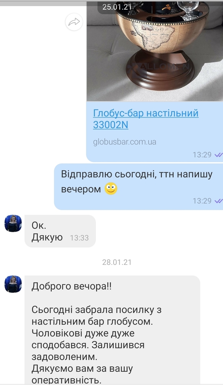Tap the Доброго вечора!! greeting line
Screen dimensions: 223x385
(71, 286)
